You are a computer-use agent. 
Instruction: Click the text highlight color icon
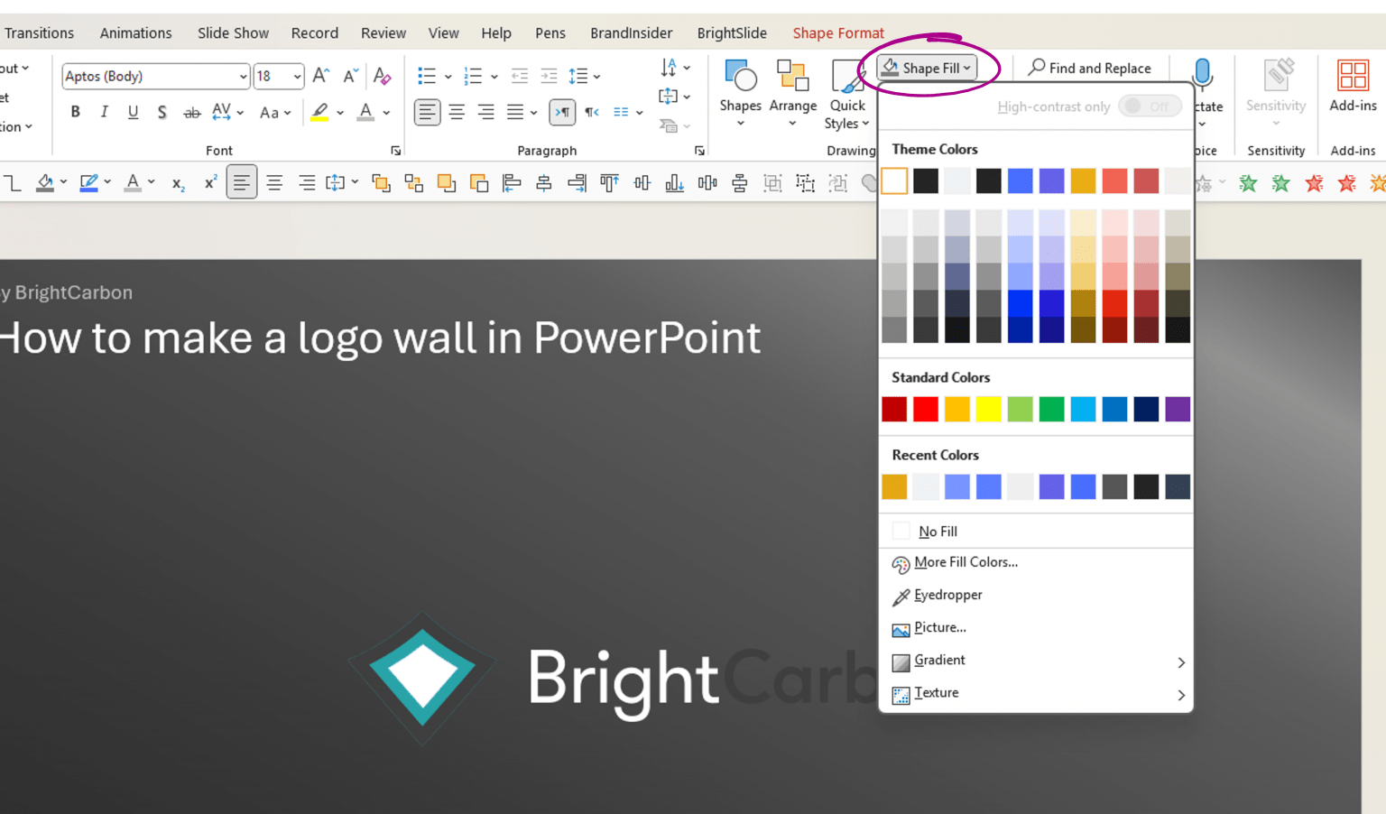pyautogui.click(x=320, y=112)
